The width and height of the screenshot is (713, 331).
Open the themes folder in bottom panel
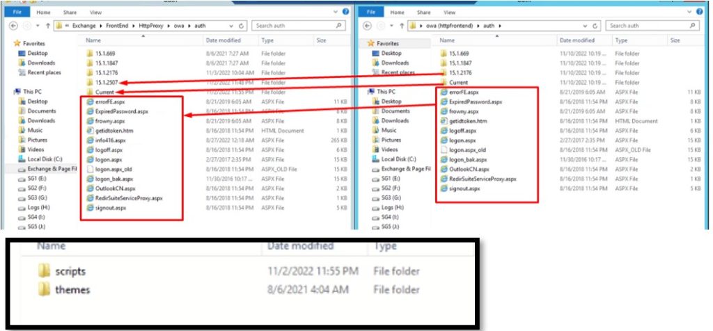pos(72,289)
